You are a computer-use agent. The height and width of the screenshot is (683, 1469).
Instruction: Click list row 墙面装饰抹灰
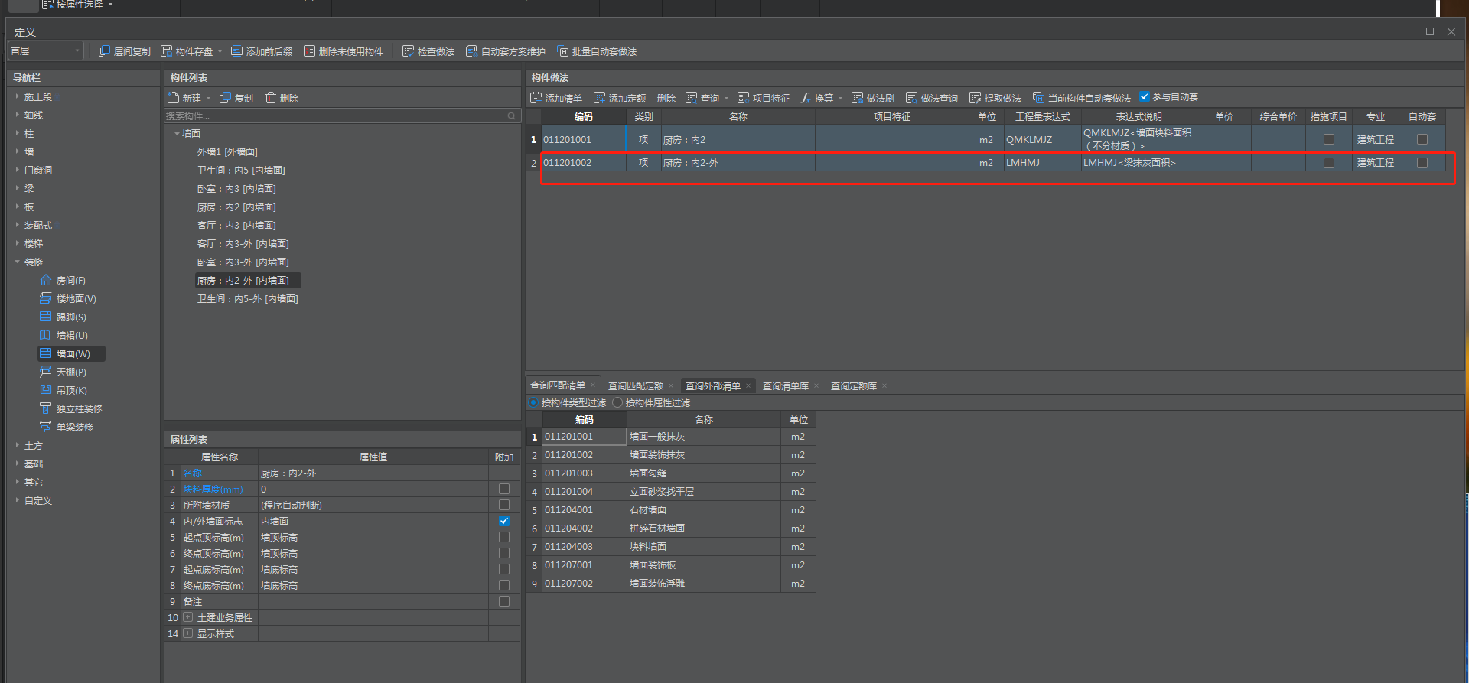point(672,455)
